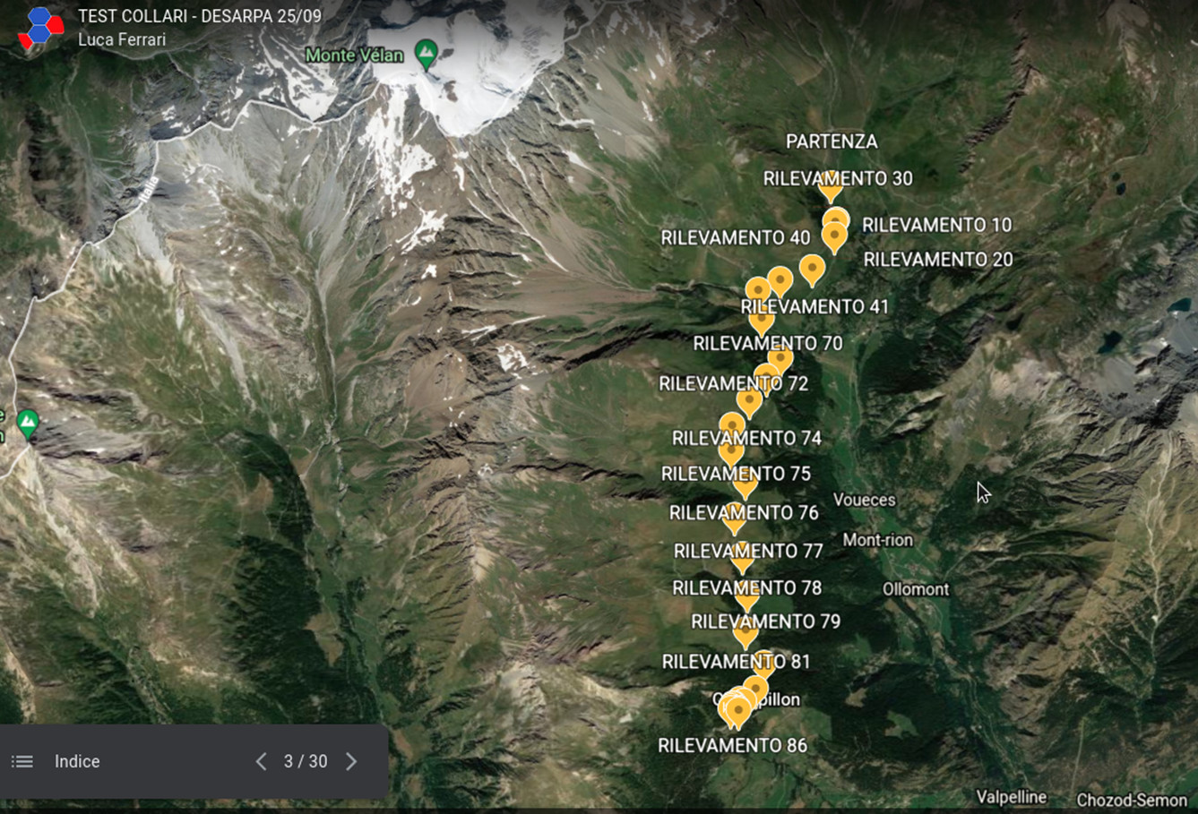Image resolution: width=1198 pixels, height=814 pixels.
Task: Go to the previous slide arrow
Action: pos(261,761)
